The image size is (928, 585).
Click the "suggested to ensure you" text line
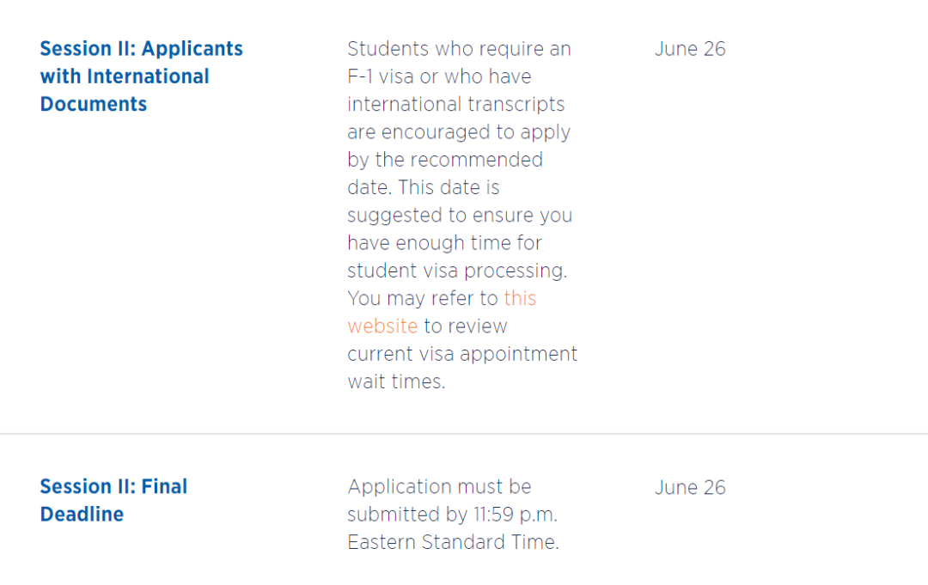coord(460,215)
